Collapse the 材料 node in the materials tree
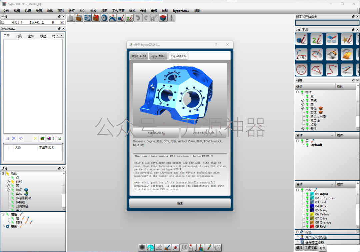The width and height of the screenshot is (360, 252). 298,190
